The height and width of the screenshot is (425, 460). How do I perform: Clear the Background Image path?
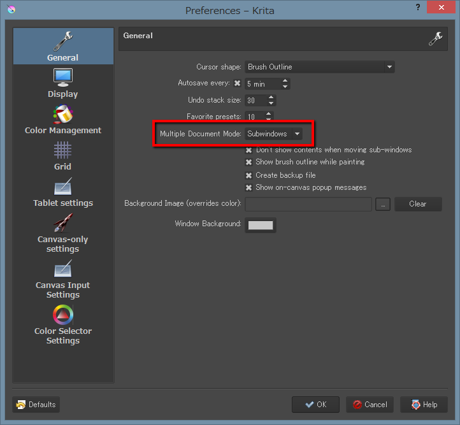[x=418, y=204]
